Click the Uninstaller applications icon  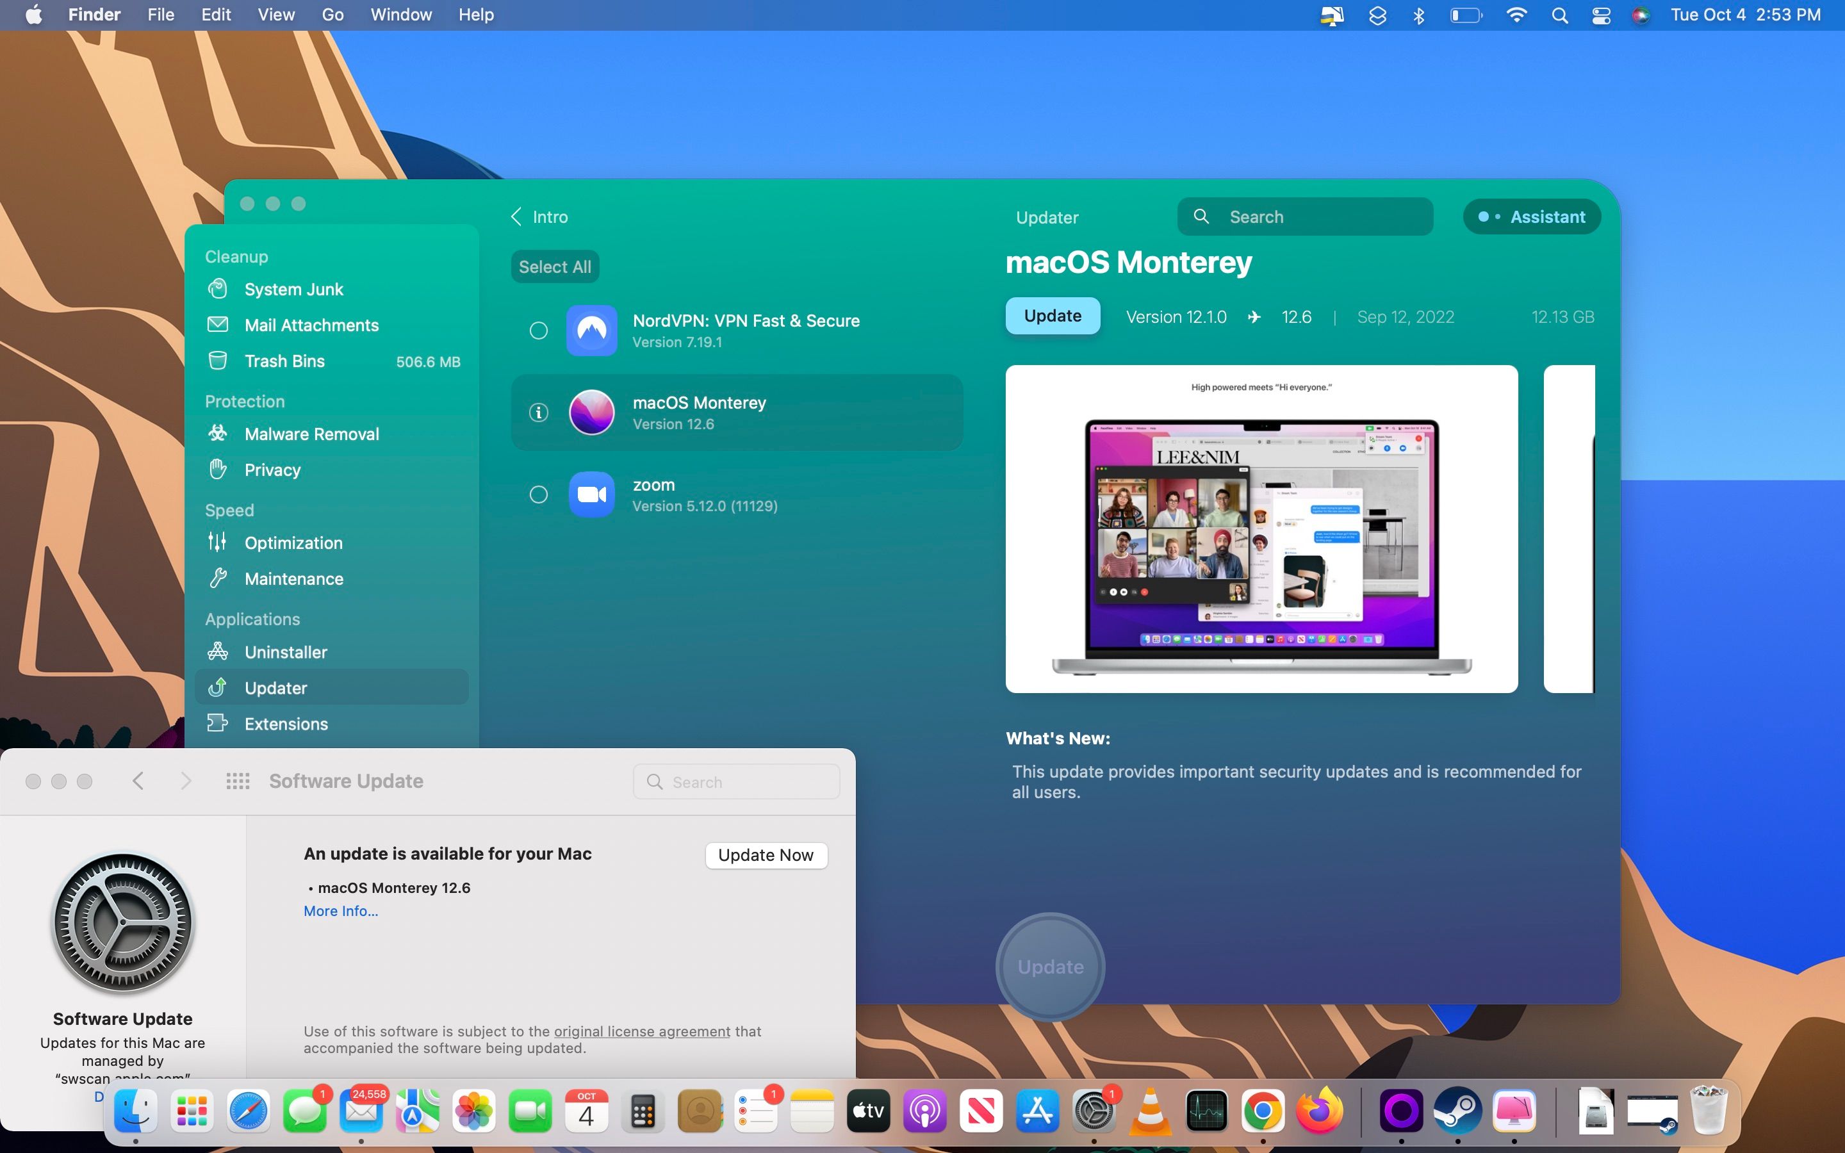[219, 652]
